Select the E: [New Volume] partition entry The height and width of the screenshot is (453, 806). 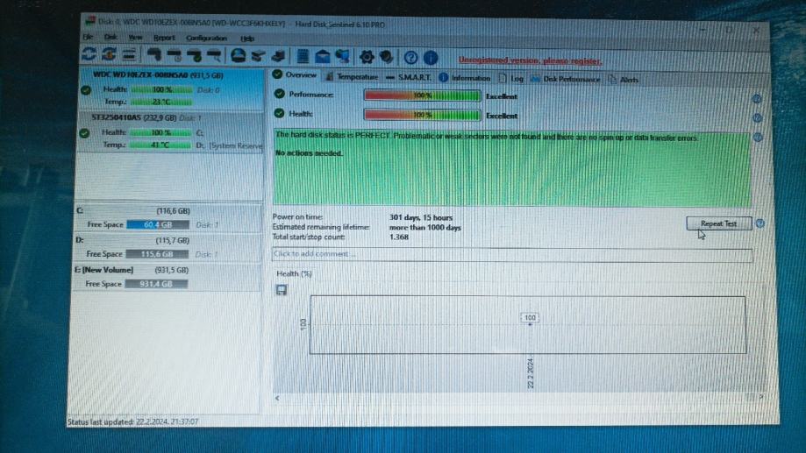(167, 277)
